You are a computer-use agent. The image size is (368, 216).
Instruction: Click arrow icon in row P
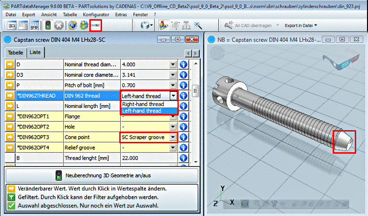[10, 85]
